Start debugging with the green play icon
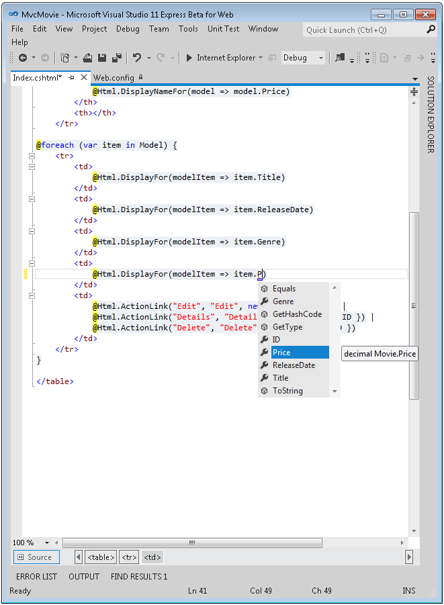 point(189,58)
